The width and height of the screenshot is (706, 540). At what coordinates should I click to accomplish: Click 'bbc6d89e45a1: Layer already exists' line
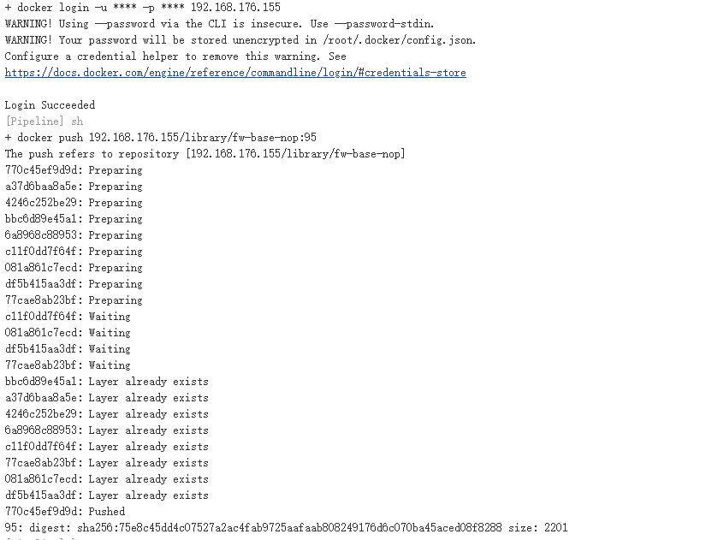tap(106, 382)
